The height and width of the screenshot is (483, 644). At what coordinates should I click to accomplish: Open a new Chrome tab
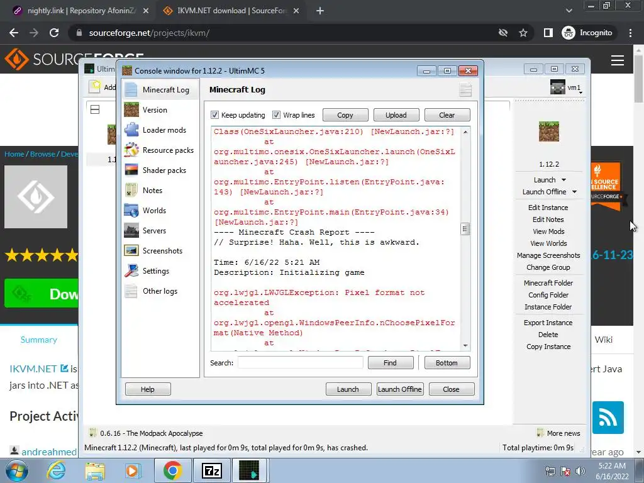pos(320,11)
